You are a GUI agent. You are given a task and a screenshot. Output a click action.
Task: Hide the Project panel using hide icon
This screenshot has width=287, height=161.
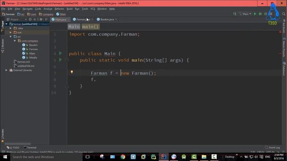coord(46,19)
